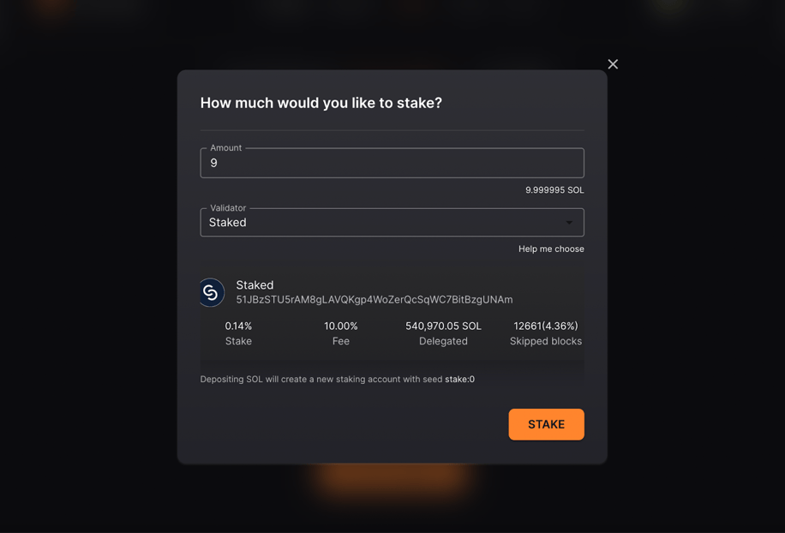Click the validator address 51JBzSTU5rAM8g…
Screen dimensions: 785x533
(x=375, y=300)
